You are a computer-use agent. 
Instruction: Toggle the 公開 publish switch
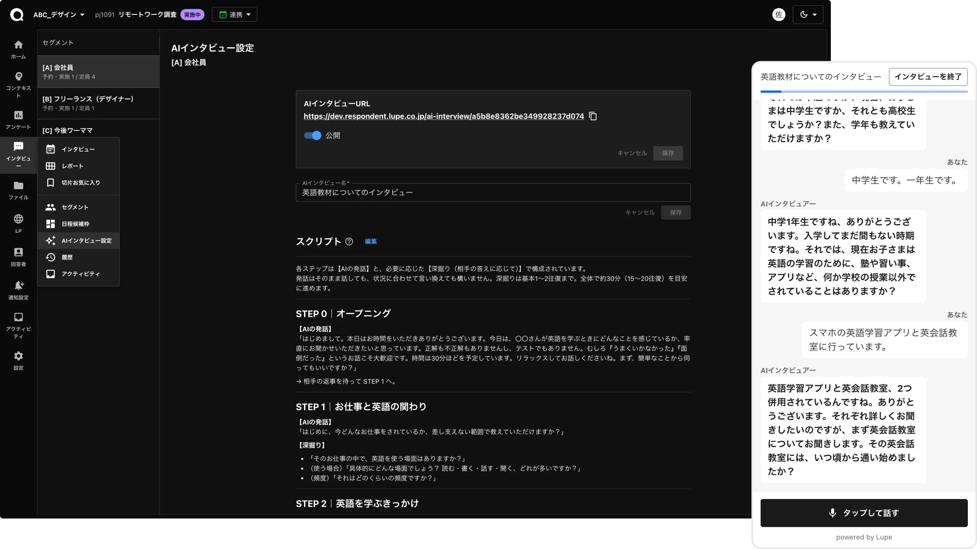click(313, 135)
